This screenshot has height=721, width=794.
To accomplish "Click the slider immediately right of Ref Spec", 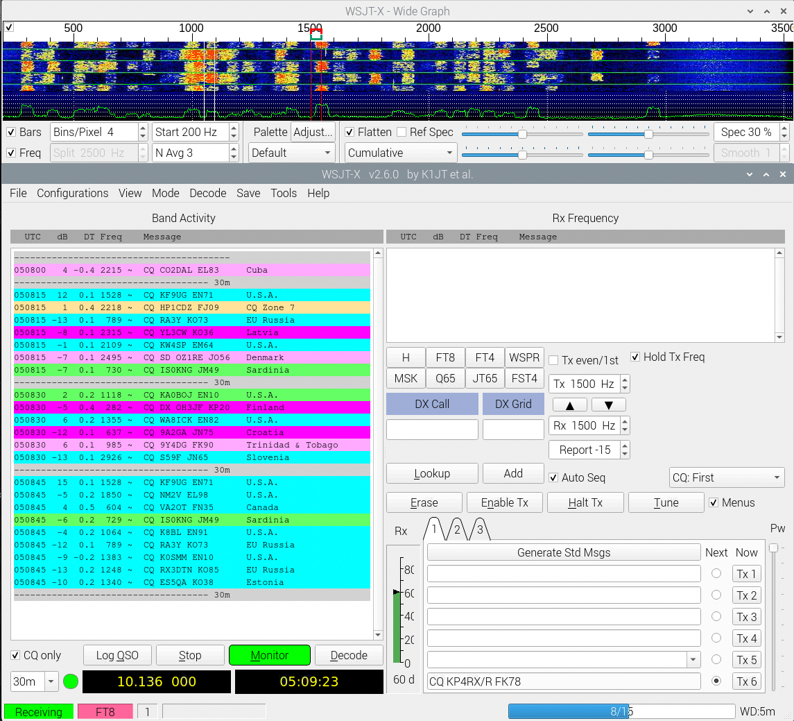I will click(x=522, y=134).
